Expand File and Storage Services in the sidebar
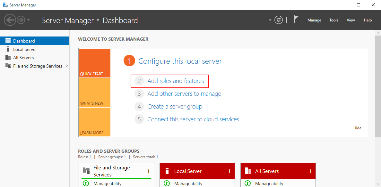The width and height of the screenshot is (381, 187). (67, 66)
